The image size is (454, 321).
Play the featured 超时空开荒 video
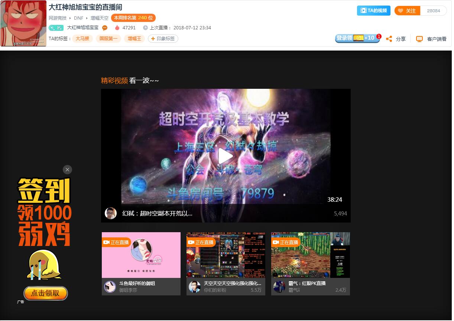point(226,156)
